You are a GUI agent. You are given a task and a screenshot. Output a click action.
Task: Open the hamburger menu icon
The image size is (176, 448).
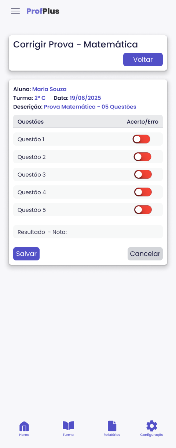[15, 11]
